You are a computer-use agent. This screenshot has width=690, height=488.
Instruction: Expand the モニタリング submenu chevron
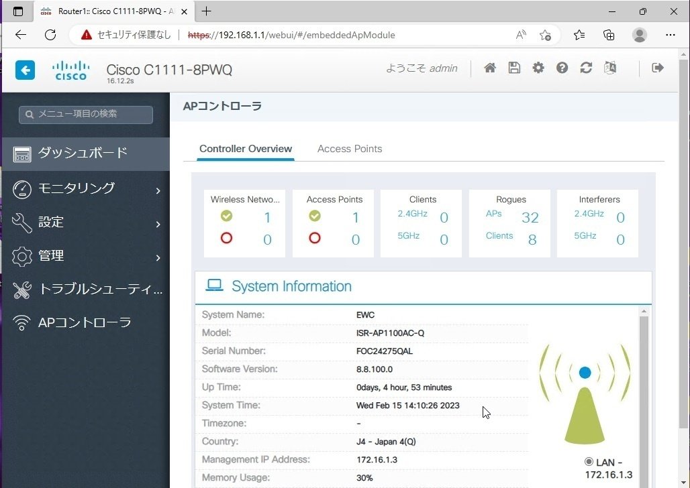tap(158, 189)
